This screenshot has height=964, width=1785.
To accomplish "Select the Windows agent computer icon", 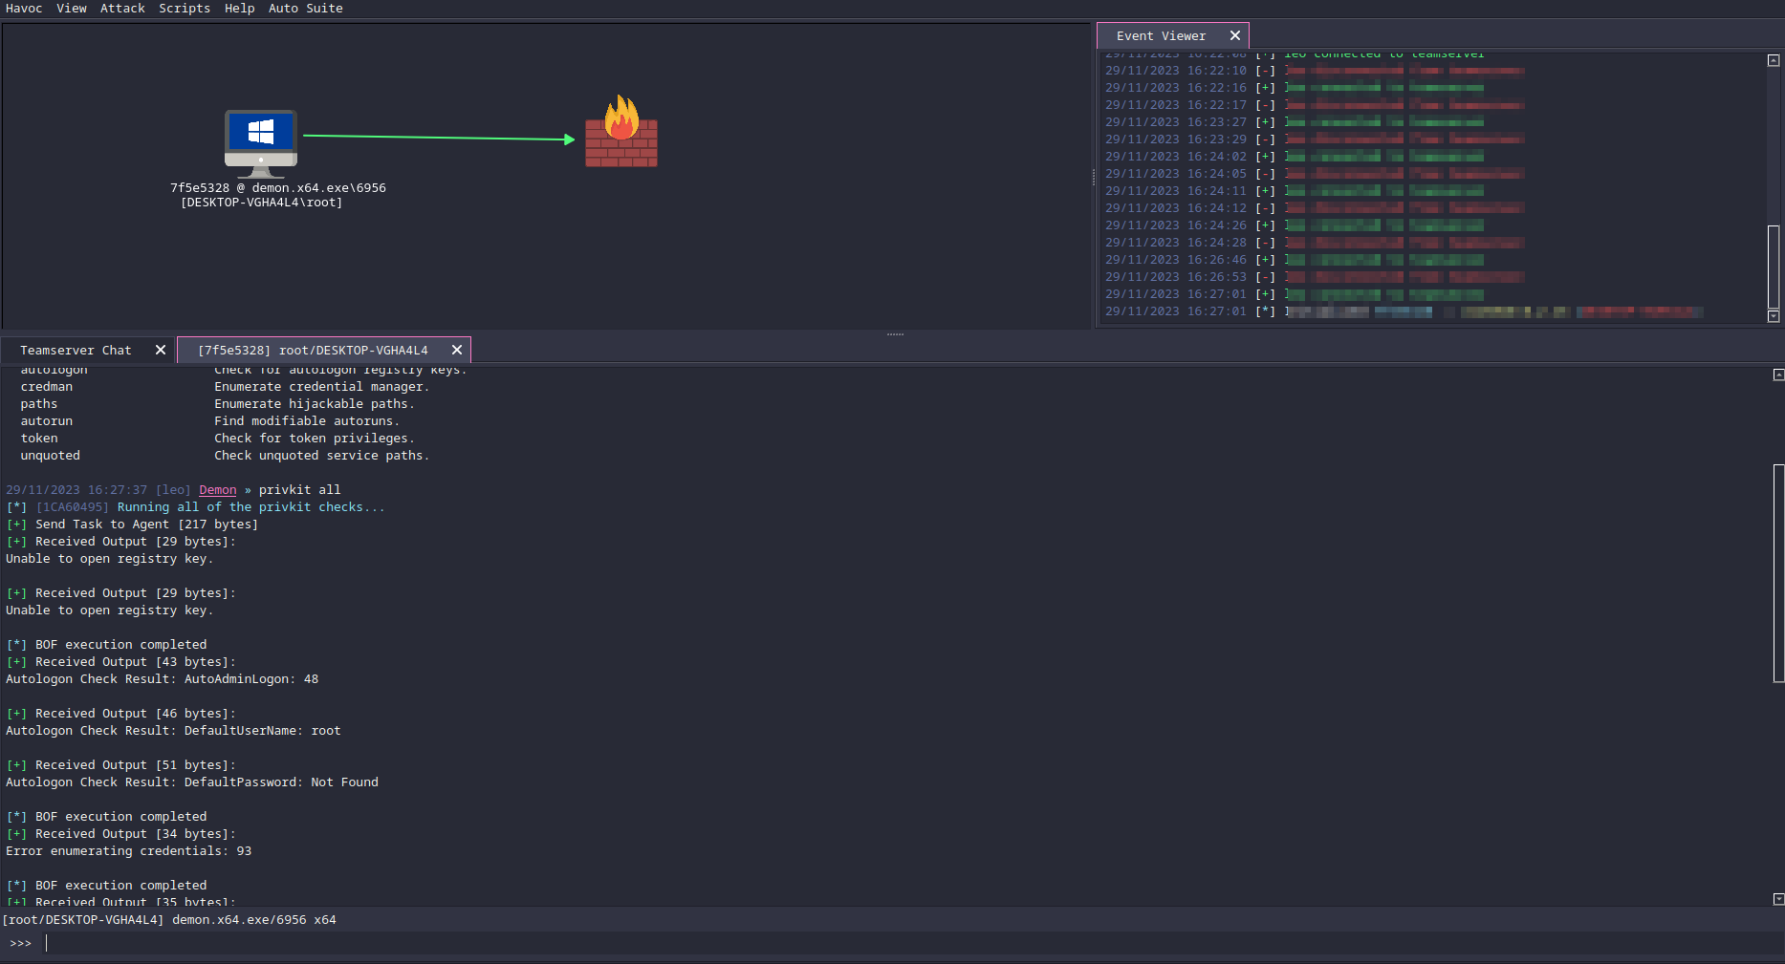I will 261,143.
